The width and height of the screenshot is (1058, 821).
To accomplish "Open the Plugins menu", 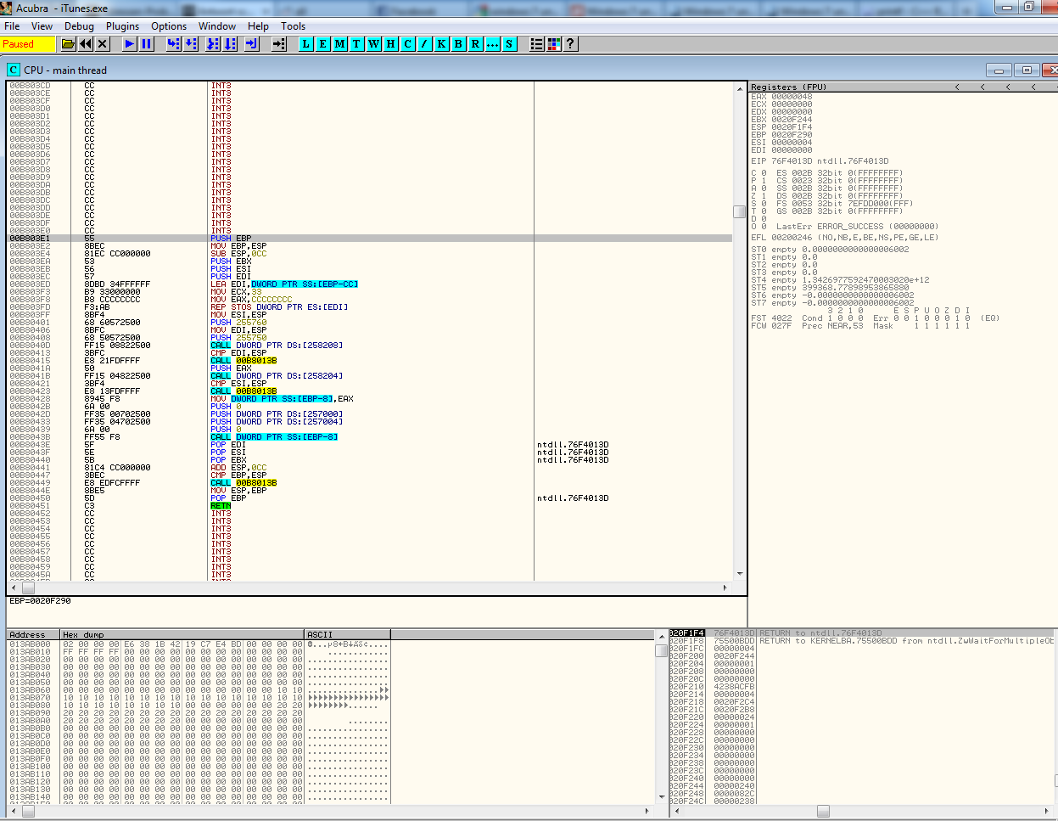I will pos(122,26).
